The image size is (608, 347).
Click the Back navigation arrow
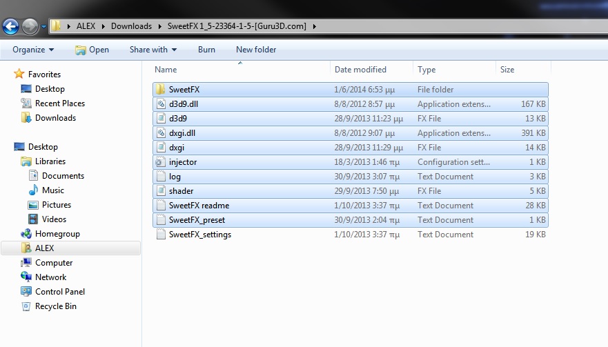10,27
